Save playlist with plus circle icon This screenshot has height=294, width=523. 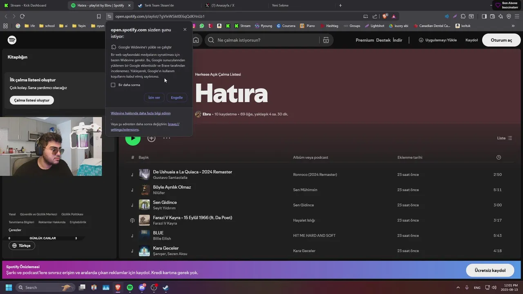[x=152, y=138]
